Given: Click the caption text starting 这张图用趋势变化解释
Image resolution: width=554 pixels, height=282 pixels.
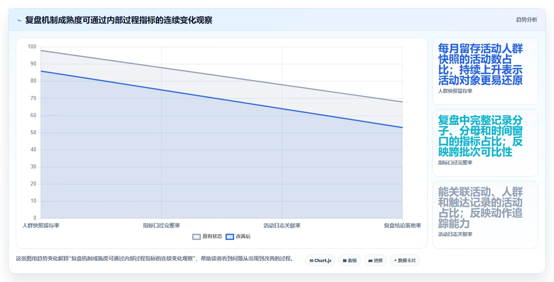Looking at the screenshot, I should (x=154, y=258).
